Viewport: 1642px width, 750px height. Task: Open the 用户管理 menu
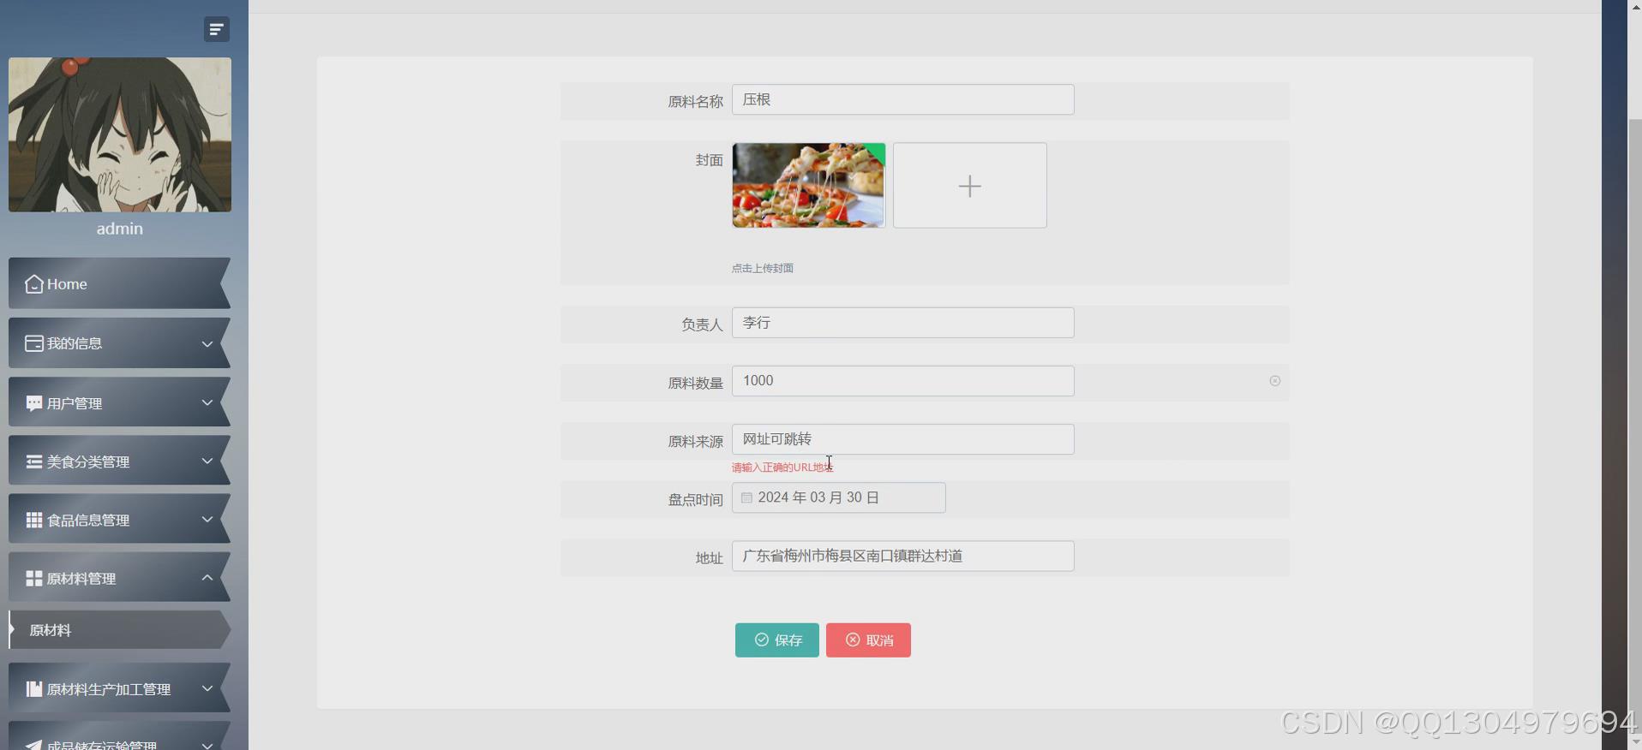coord(120,403)
